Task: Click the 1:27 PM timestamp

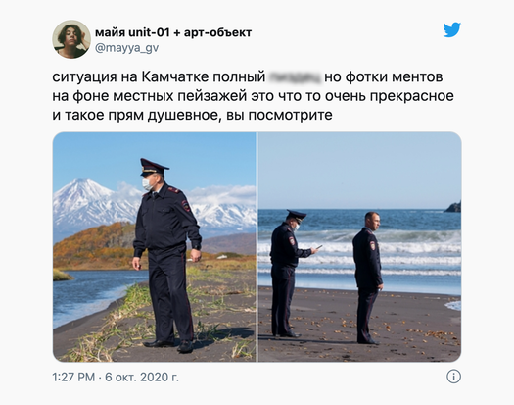Action: (x=73, y=377)
